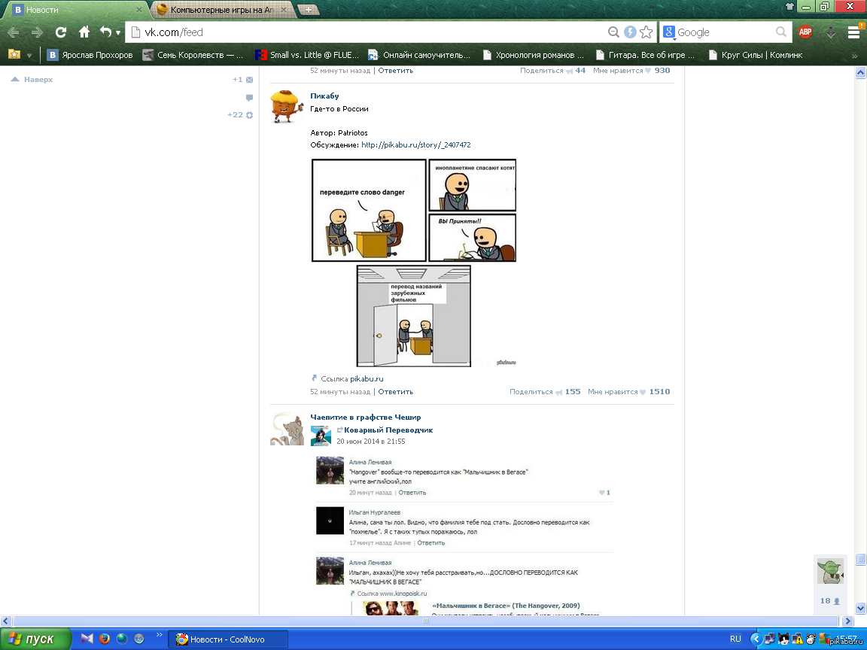The image size is (867, 650).
Task: Open the Онлайн самоучитель bookmark
Action: click(x=419, y=55)
